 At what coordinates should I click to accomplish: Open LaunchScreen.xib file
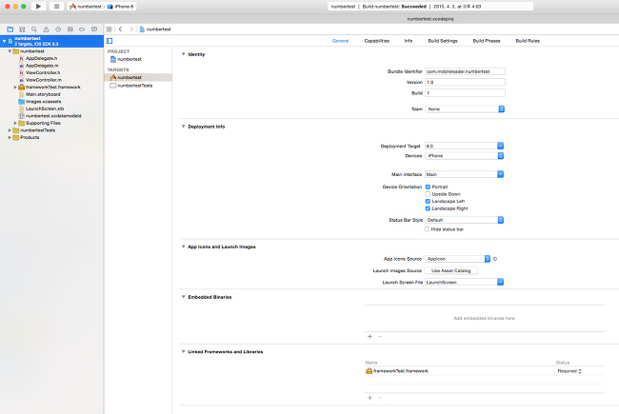click(x=44, y=108)
